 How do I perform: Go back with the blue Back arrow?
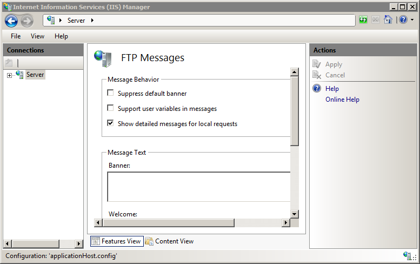pyautogui.click(x=11, y=21)
